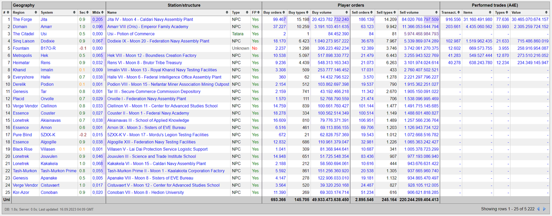552x216 pixels.
Task: Open the B17O-R system link
Action: (48, 48)
